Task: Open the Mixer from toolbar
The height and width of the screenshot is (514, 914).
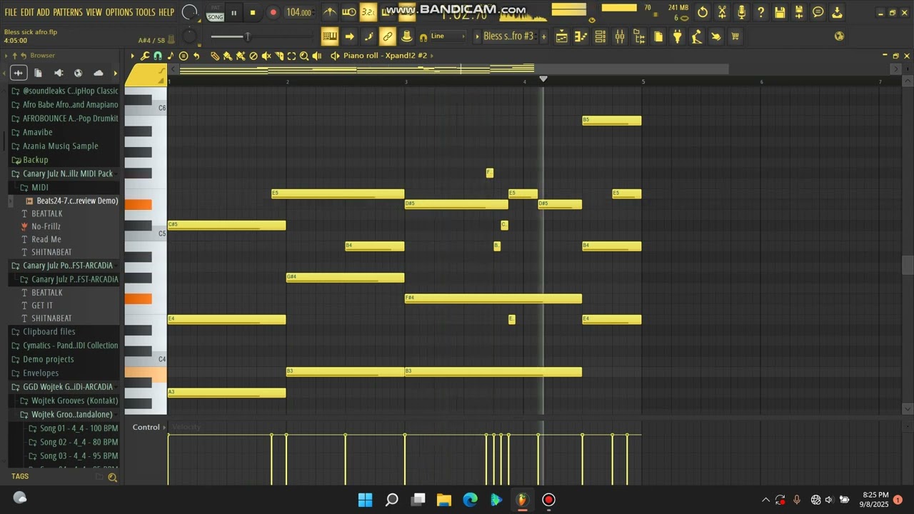Action: pos(620,36)
